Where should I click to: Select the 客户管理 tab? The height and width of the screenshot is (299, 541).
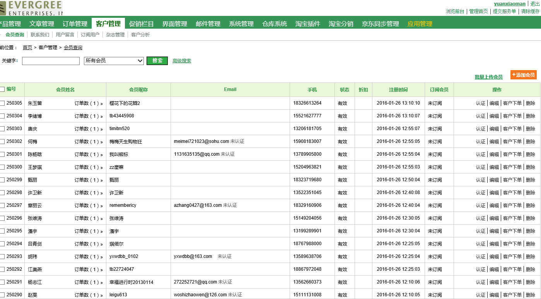(108, 24)
